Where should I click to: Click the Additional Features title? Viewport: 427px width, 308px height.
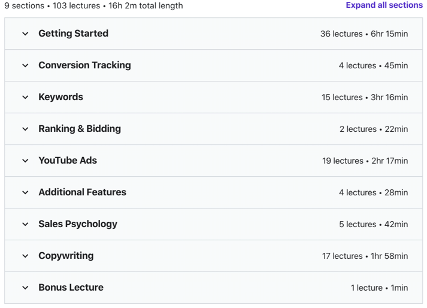coord(82,192)
